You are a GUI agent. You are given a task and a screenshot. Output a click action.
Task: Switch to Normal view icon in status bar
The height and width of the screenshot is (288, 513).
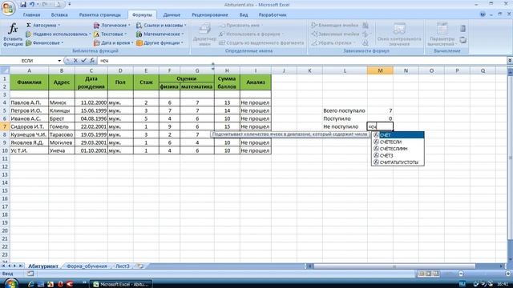421,274
